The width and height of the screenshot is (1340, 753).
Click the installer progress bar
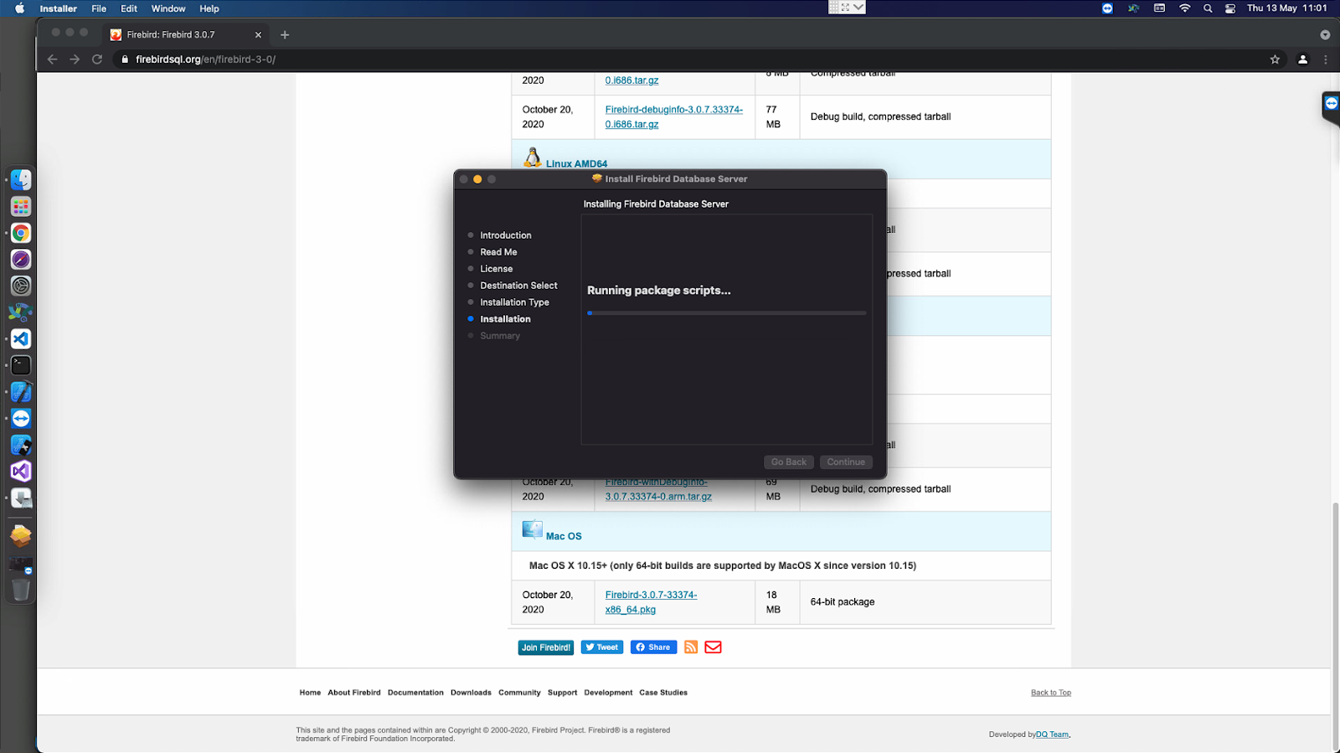tap(727, 313)
